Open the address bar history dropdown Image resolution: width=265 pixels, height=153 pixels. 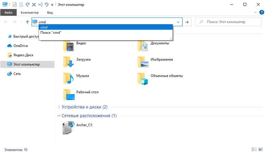coord(178,22)
